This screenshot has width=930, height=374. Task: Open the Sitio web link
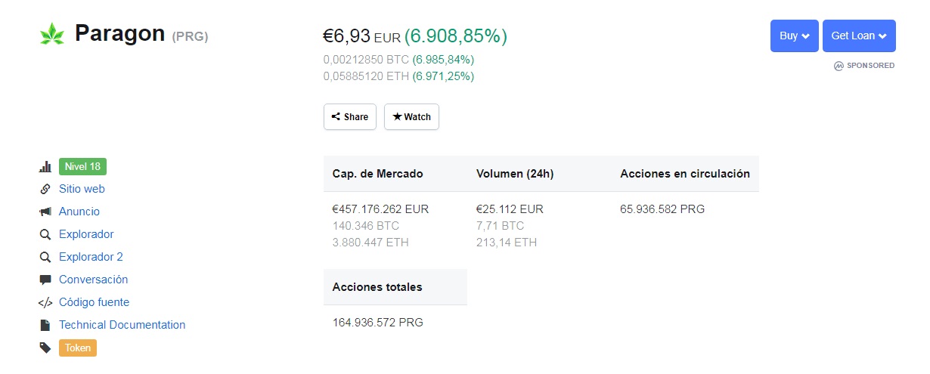pos(82,189)
